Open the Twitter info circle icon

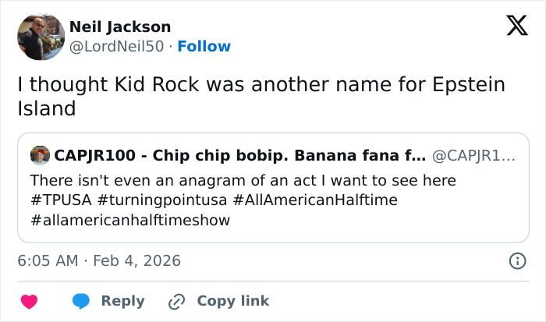click(x=516, y=261)
